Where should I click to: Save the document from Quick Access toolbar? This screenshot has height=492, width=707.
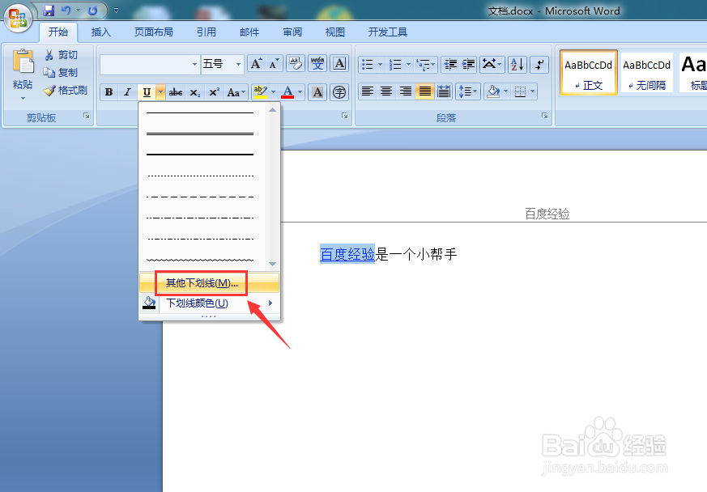click(x=49, y=11)
